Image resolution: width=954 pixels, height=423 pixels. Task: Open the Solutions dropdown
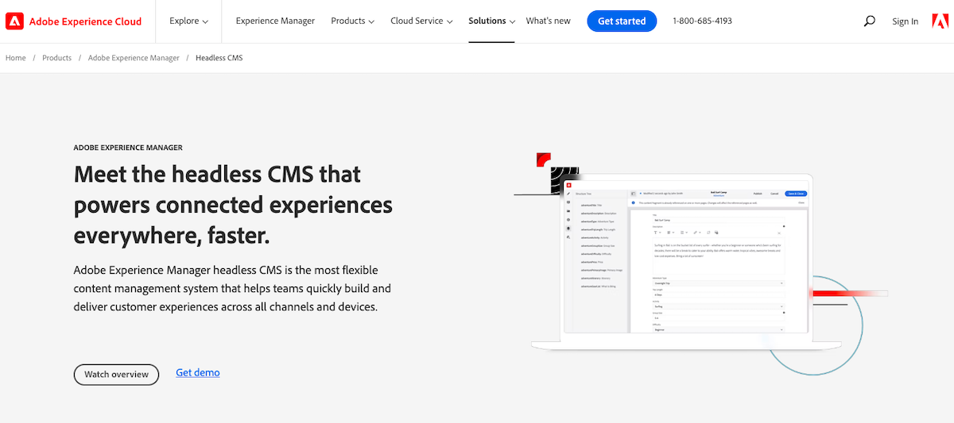pos(491,21)
